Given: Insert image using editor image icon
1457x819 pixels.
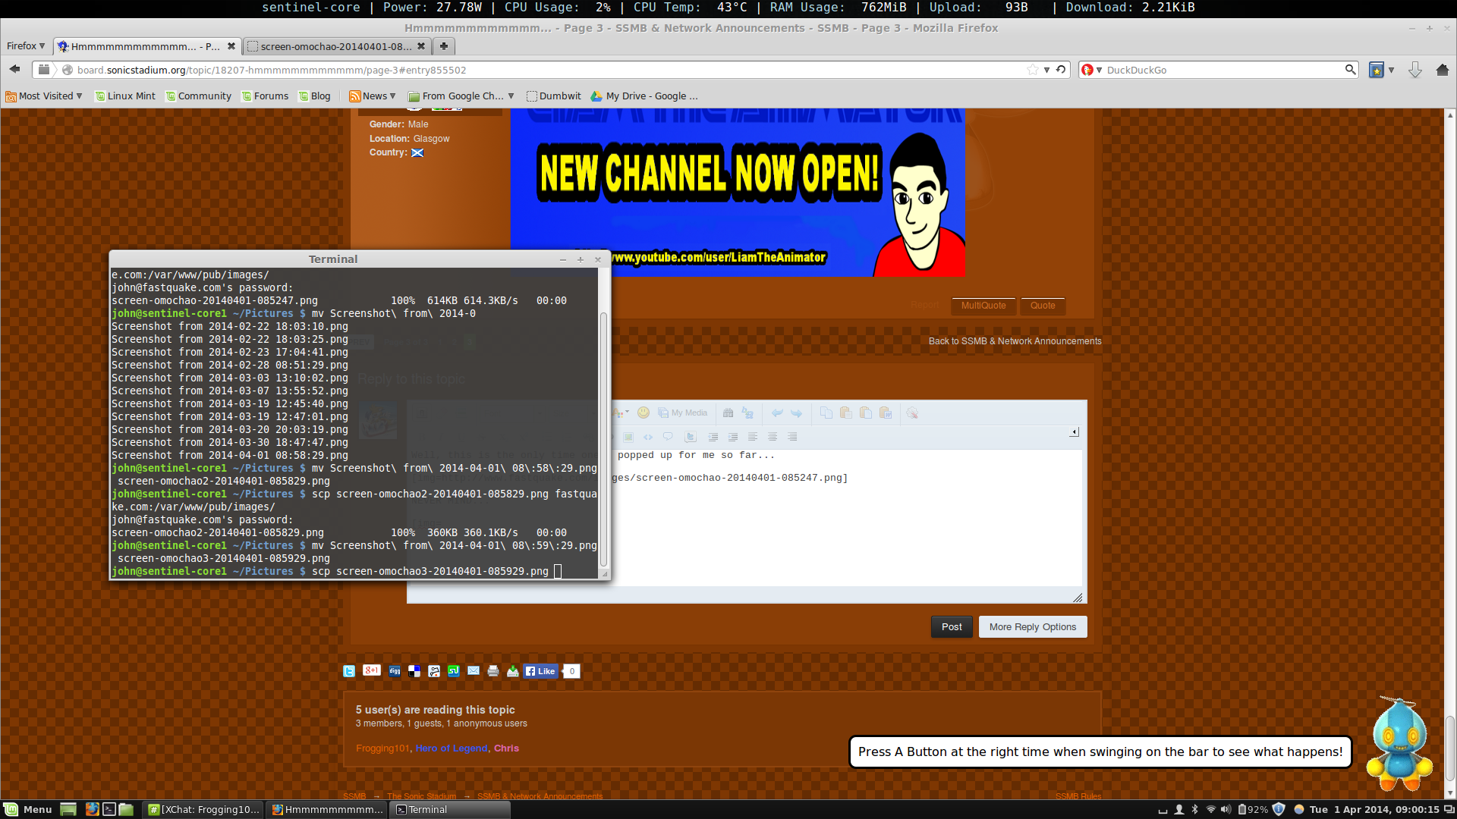Looking at the screenshot, I should (628, 437).
